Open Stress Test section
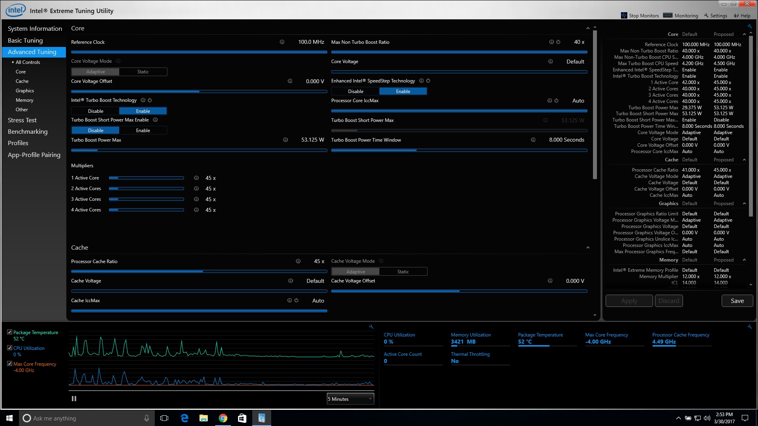Screen dimensions: 758x426 (x=22, y=120)
